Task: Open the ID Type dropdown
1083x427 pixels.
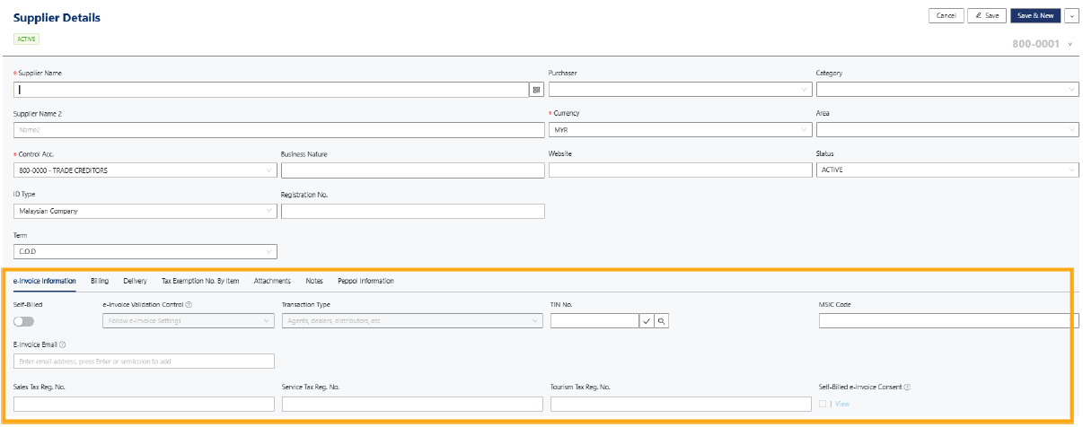Action: point(145,212)
